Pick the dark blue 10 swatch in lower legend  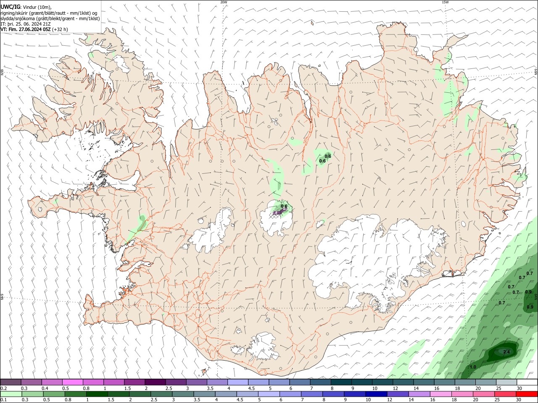375,394
